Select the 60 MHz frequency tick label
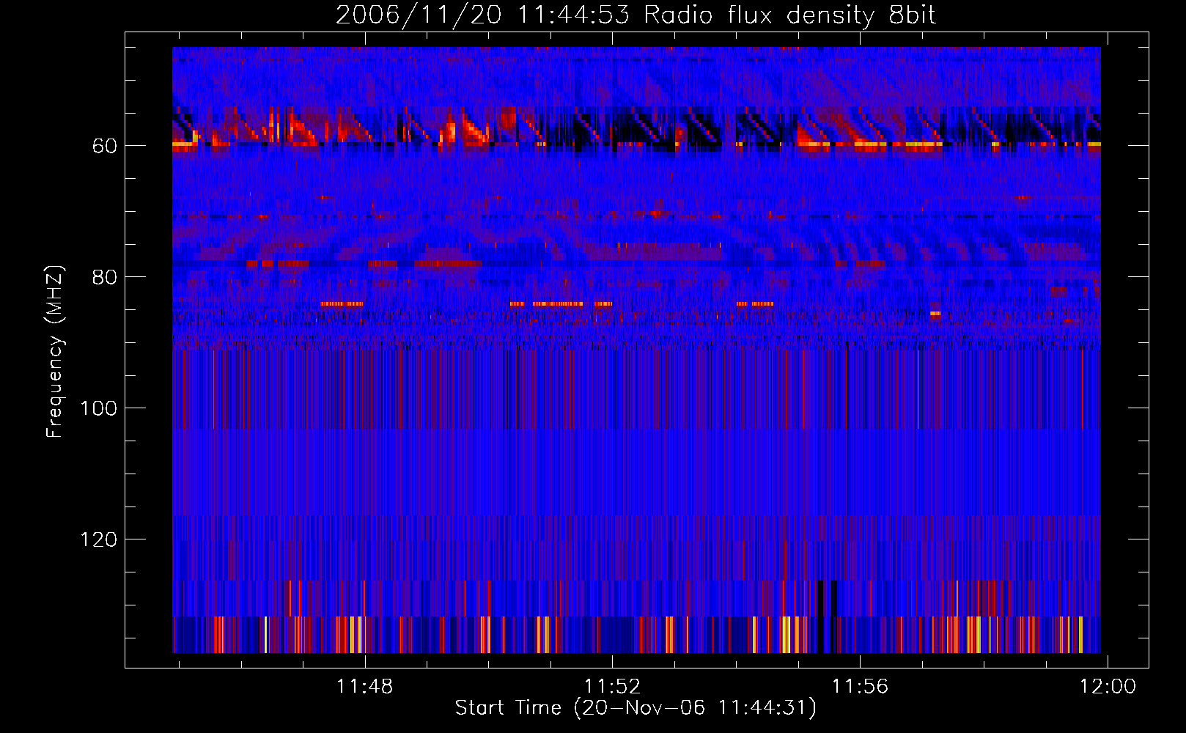Screen dimensions: 1186x733 pyautogui.click(x=104, y=146)
